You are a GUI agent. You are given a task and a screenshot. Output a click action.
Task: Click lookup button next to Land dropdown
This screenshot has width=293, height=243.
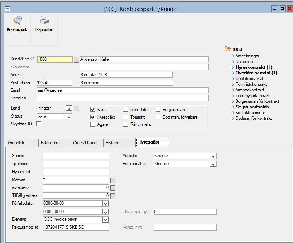pyautogui.click(x=76, y=108)
